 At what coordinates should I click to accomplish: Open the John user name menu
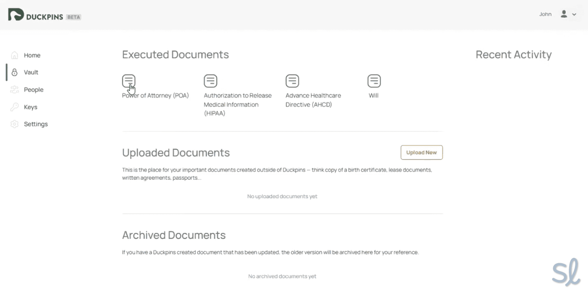coord(545,14)
